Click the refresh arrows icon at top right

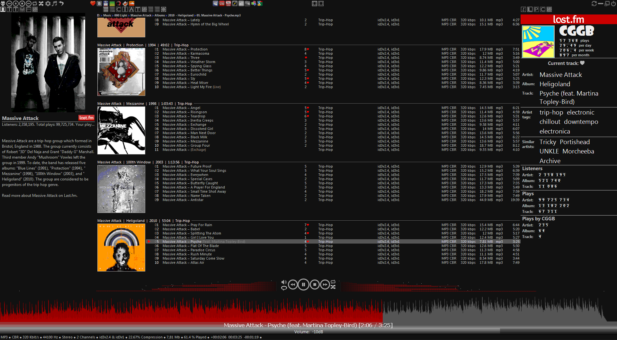(x=594, y=4)
